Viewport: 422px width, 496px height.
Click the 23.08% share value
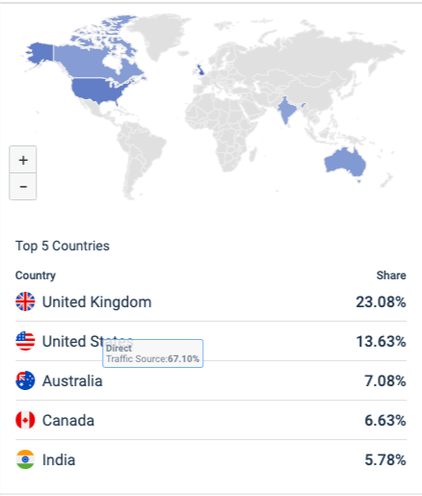click(381, 301)
